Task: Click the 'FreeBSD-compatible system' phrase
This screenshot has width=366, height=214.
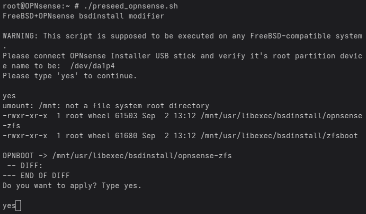Action: (306, 36)
